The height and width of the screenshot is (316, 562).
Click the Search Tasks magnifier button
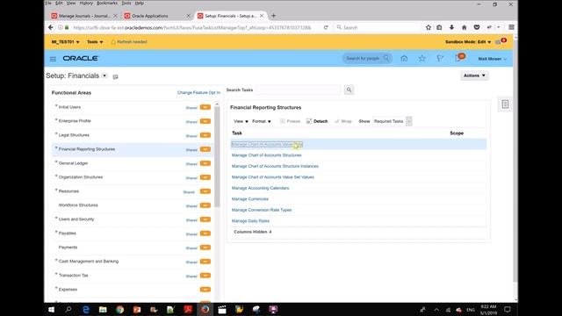point(349,90)
